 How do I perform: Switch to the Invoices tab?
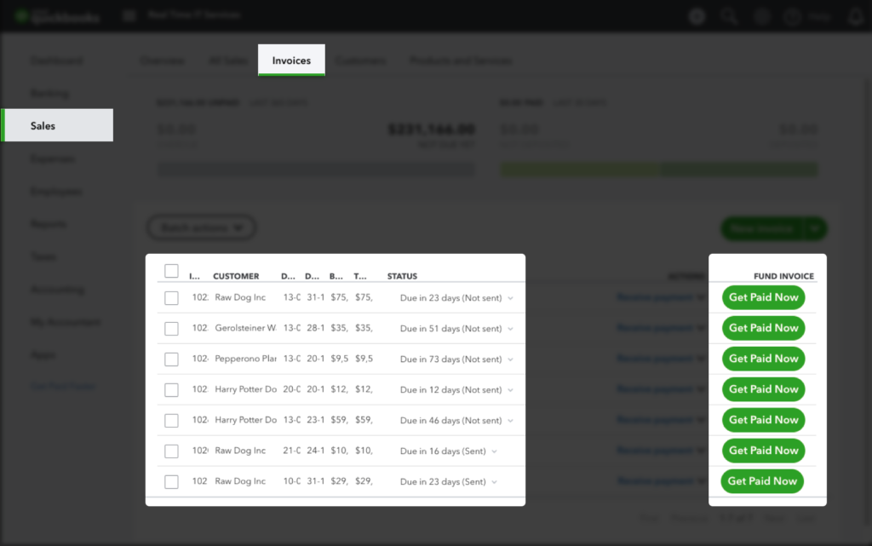(x=291, y=60)
